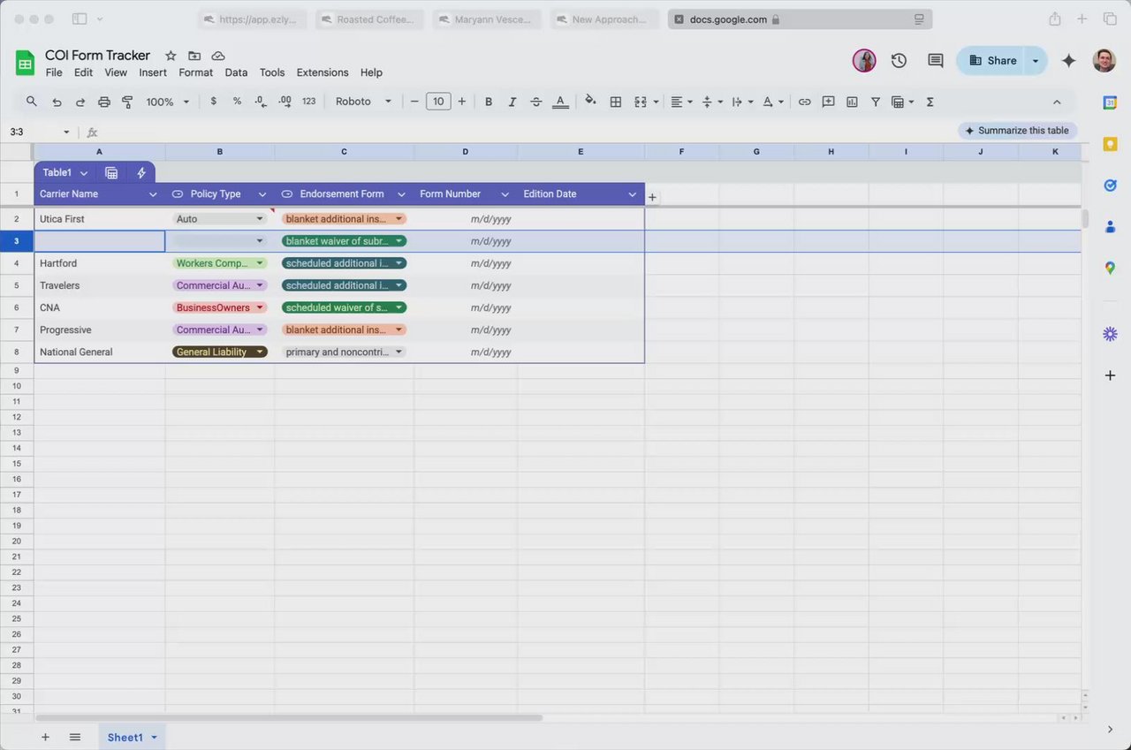The image size is (1131, 750).
Task: Open the Edition Date column dropdown arrow
Action: pyautogui.click(x=633, y=194)
